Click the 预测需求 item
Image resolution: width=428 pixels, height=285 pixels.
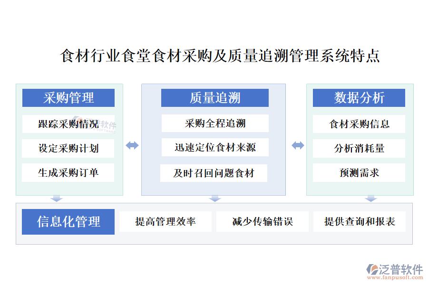pyautogui.click(x=359, y=173)
